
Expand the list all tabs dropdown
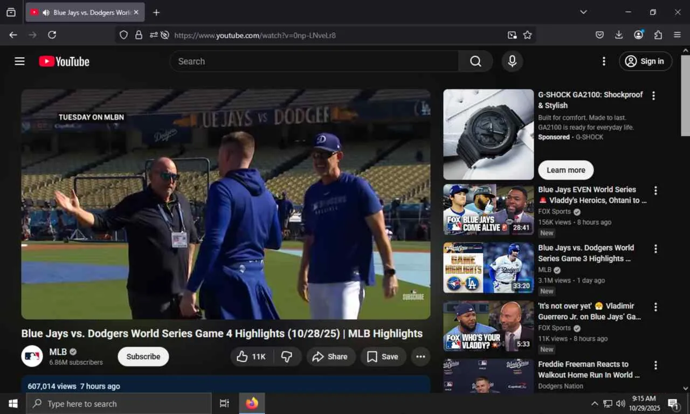[x=583, y=12]
